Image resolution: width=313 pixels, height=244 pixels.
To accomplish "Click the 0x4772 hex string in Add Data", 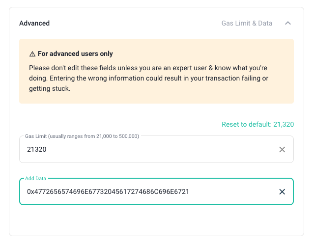I will click(x=108, y=192).
